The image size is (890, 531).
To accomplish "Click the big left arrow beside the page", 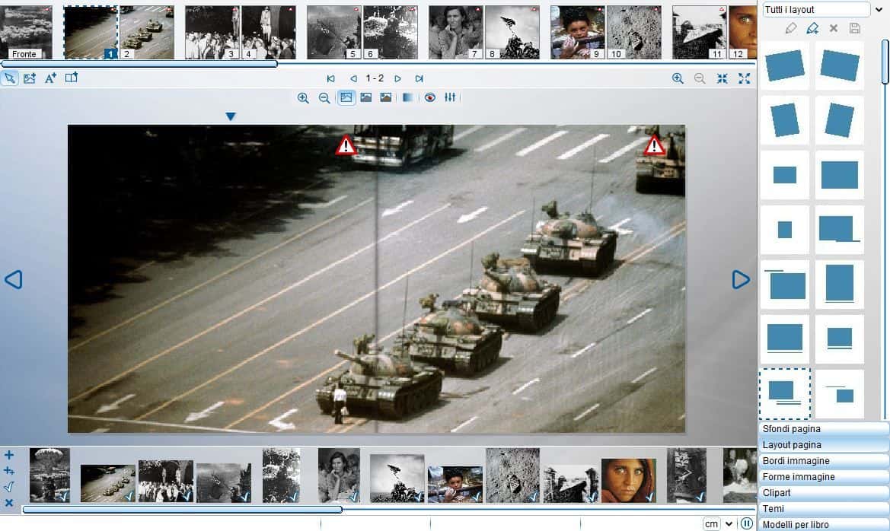I will tap(14, 279).
